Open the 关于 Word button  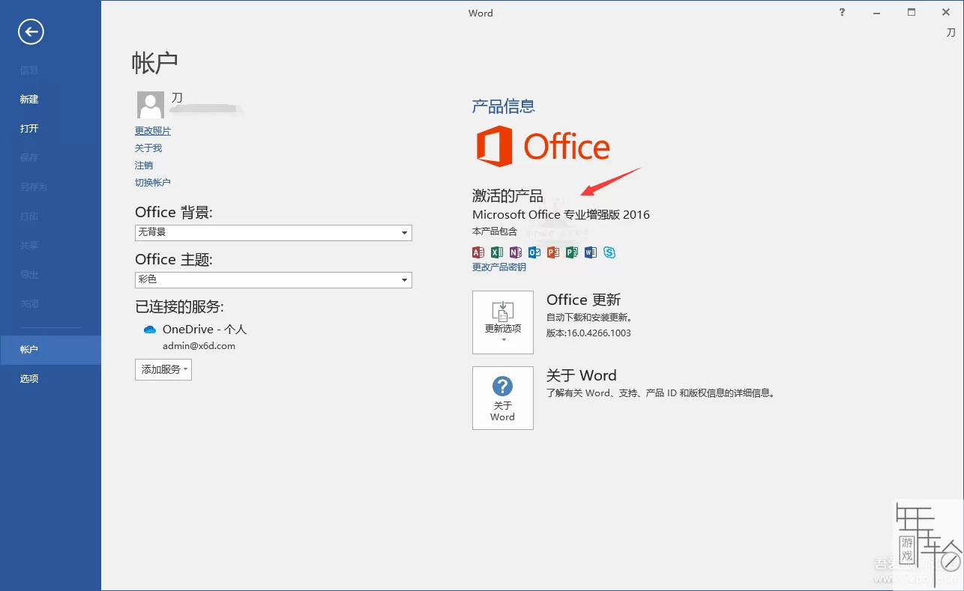(503, 398)
